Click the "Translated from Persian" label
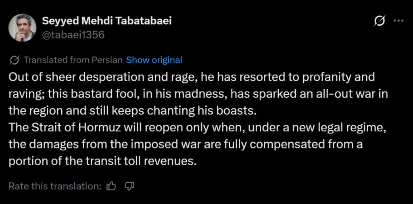The image size is (413, 204). (x=73, y=60)
